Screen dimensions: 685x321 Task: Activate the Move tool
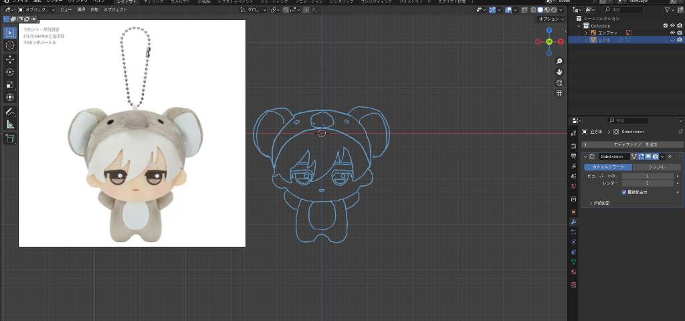click(x=10, y=59)
